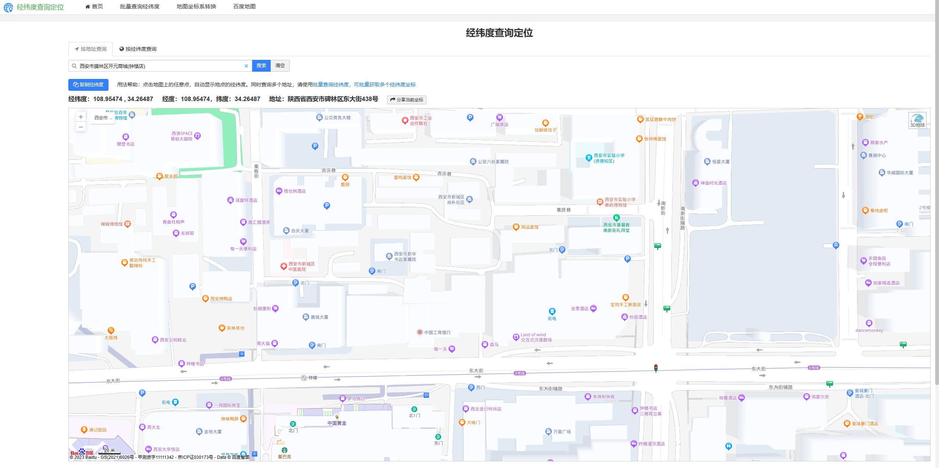Open 批量查询经纬度 menu item
The width and height of the screenshot is (939, 468).
[140, 7]
